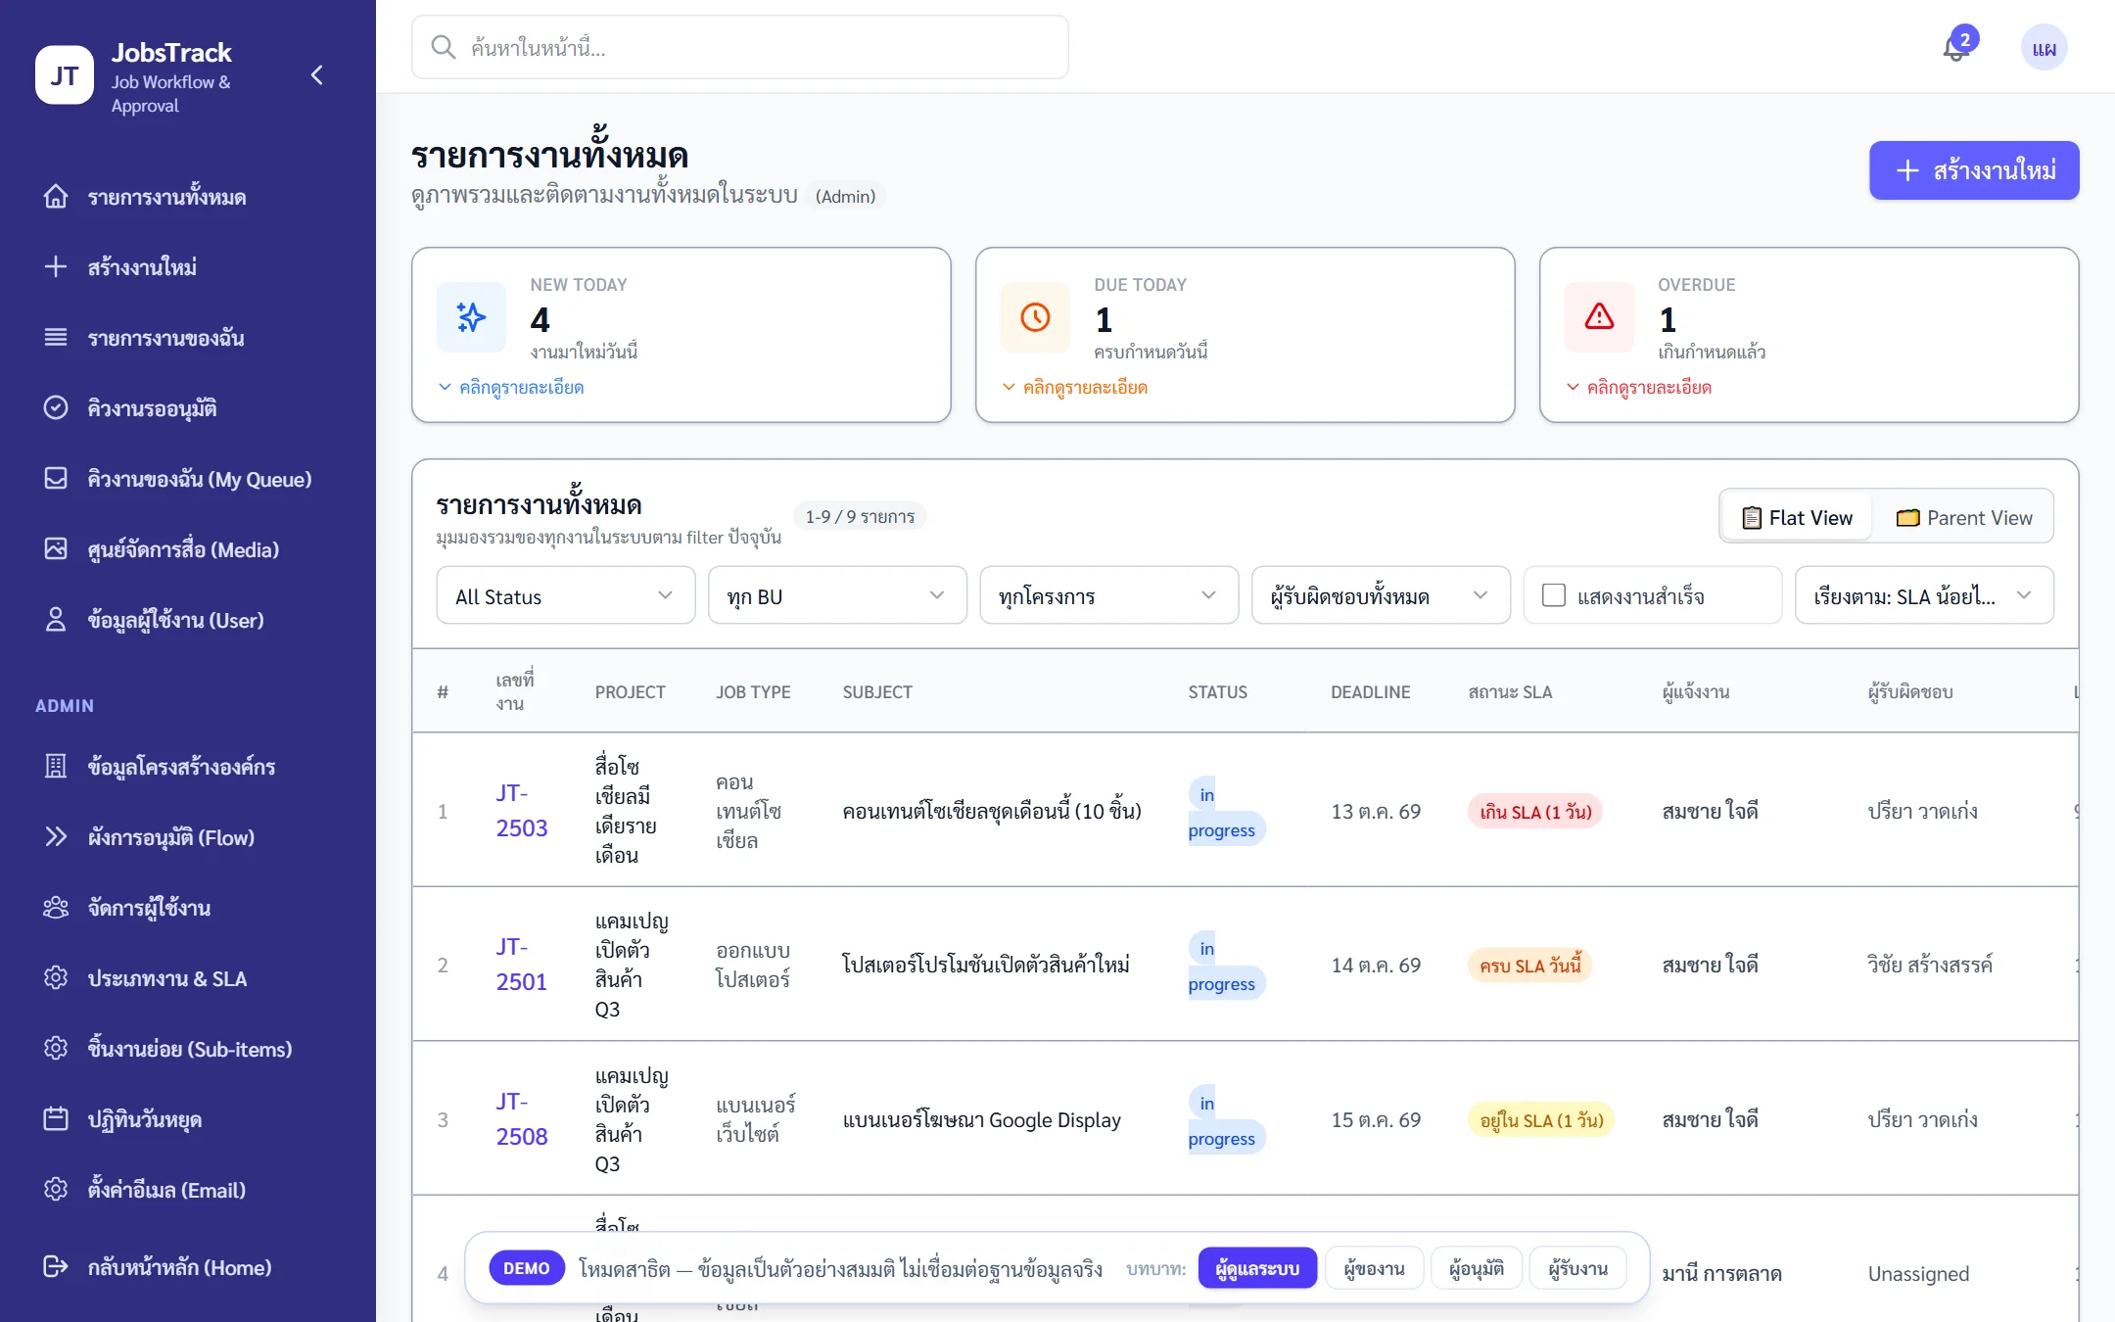Click the JT JobsTrack logo
This screenshot has height=1322, width=2115.
pyautogui.click(x=64, y=75)
